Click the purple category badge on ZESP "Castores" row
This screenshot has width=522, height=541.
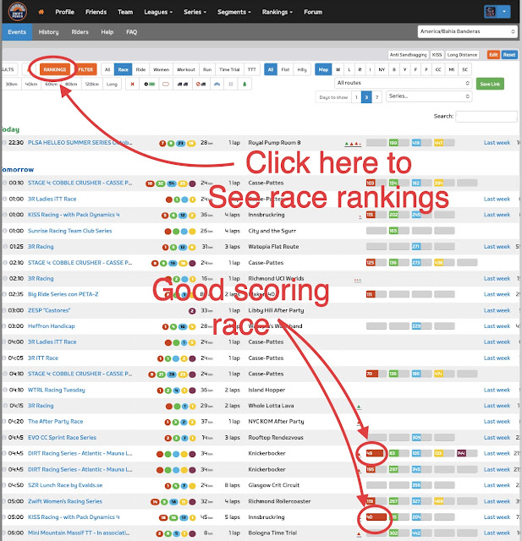[x=192, y=311]
